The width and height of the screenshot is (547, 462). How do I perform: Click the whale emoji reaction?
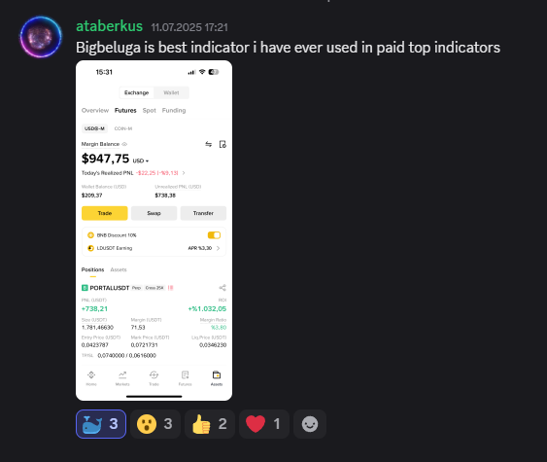coord(101,424)
